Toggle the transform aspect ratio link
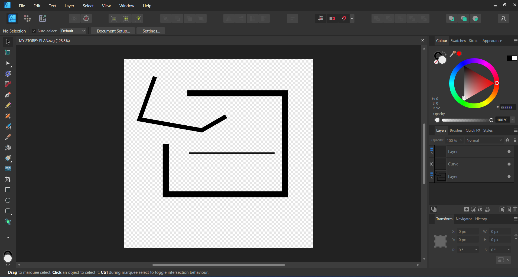The width and height of the screenshot is (518, 277). (x=516, y=235)
